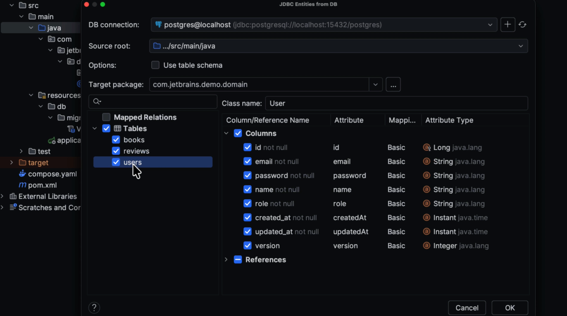This screenshot has height=316, width=567.
Task: Collapse the Tables tree node
Action: coord(95,128)
